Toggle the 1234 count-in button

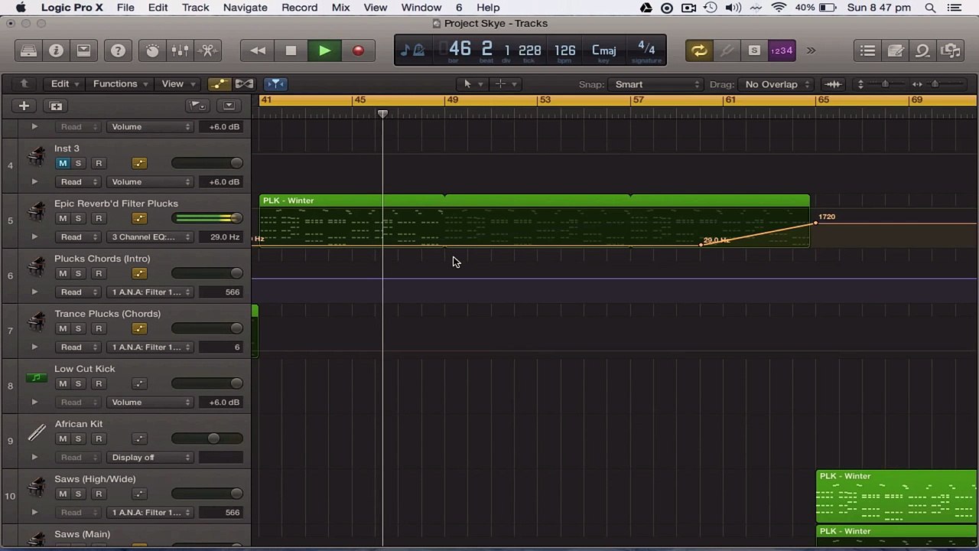click(x=782, y=51)
